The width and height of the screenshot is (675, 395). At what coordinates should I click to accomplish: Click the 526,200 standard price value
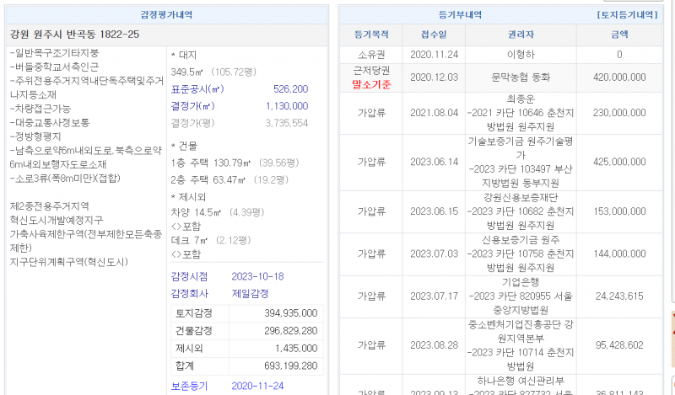[x=290, y=88]
